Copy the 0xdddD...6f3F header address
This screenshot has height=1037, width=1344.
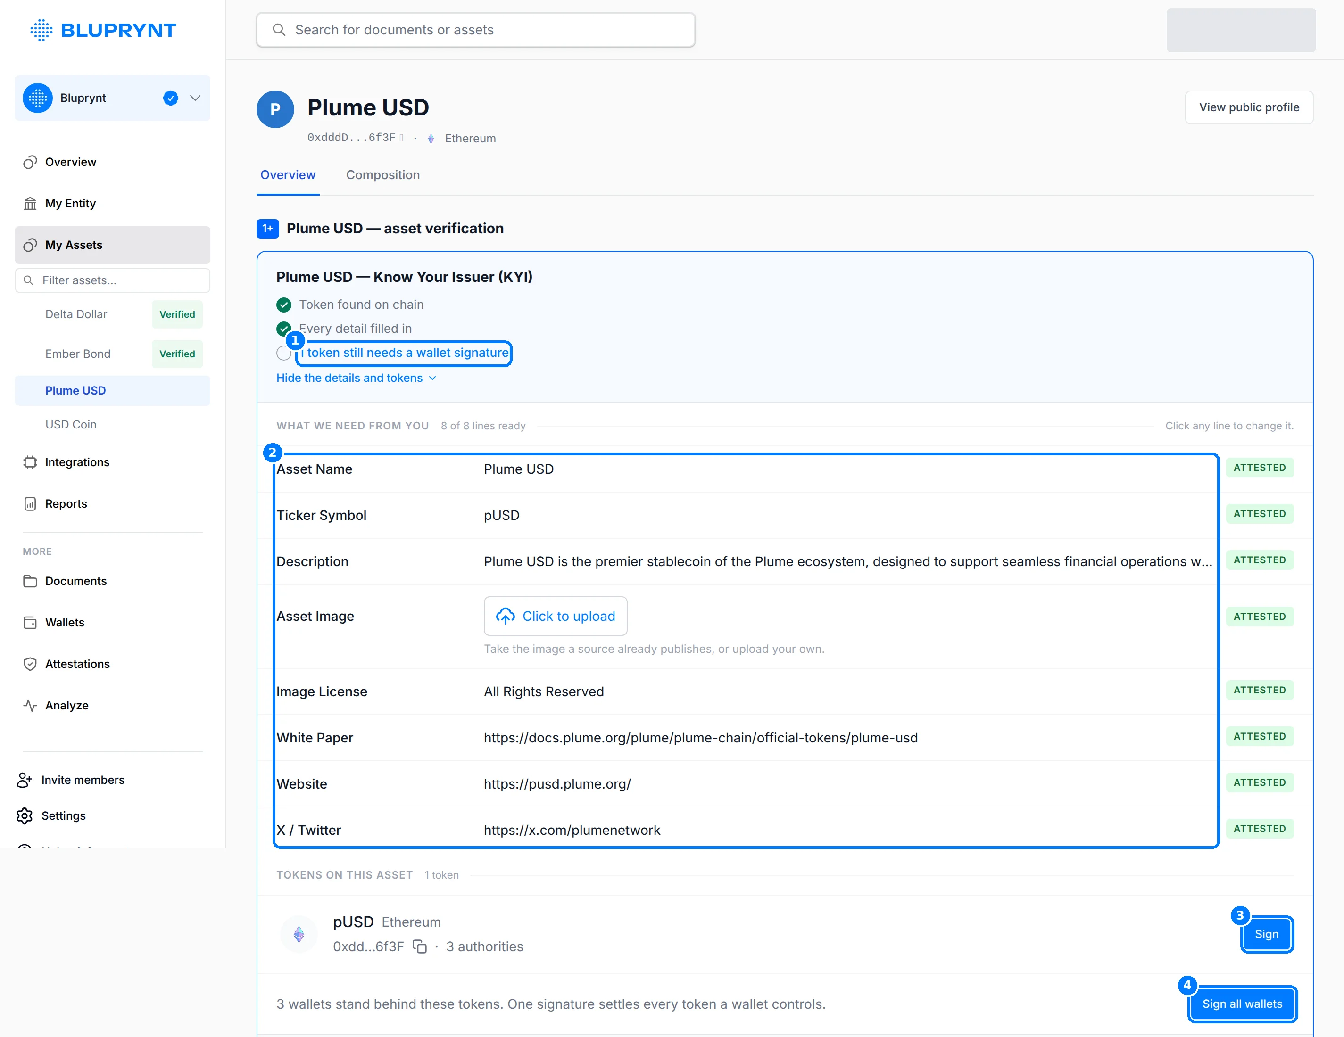(x=401, y=138)
